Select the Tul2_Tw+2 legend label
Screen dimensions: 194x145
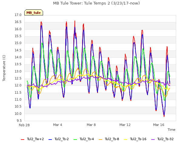[35, 139]
